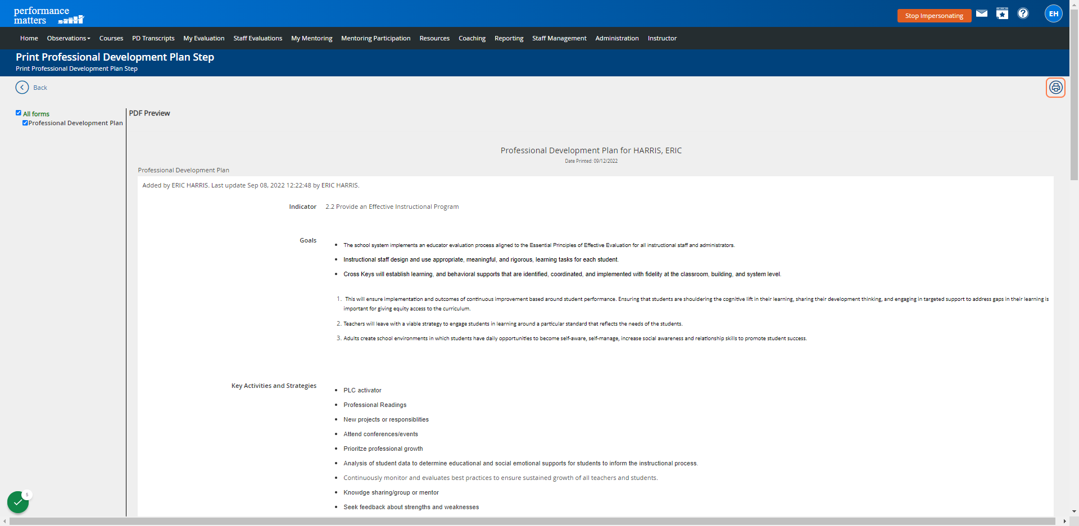The width and height of the screenshot is (1079, 526).
Task: Click 'Seek feedback about strengths and weaknesses'
Action: (x=411, y=507)
